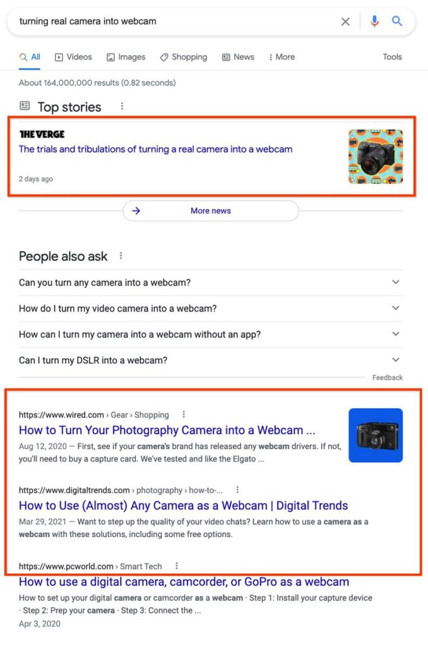Click The Verge story camera thumbnail
This screenshot has height=647, width=428.
[376, 157]
